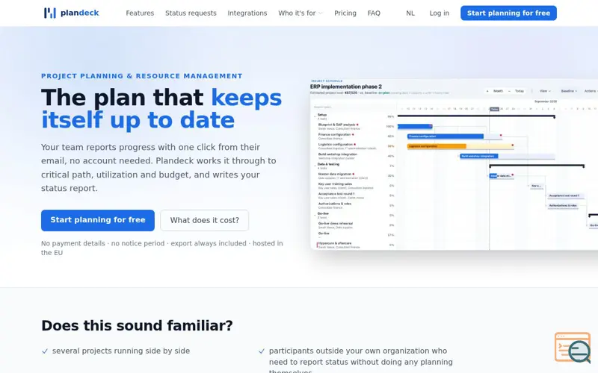Viewport: 598px width, 373px height.
Task: Click the Today marker on Gantt timeline
Action: point(494,109)
